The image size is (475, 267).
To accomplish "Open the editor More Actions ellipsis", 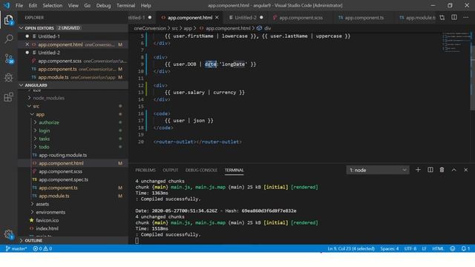I will tap(466, 18).
